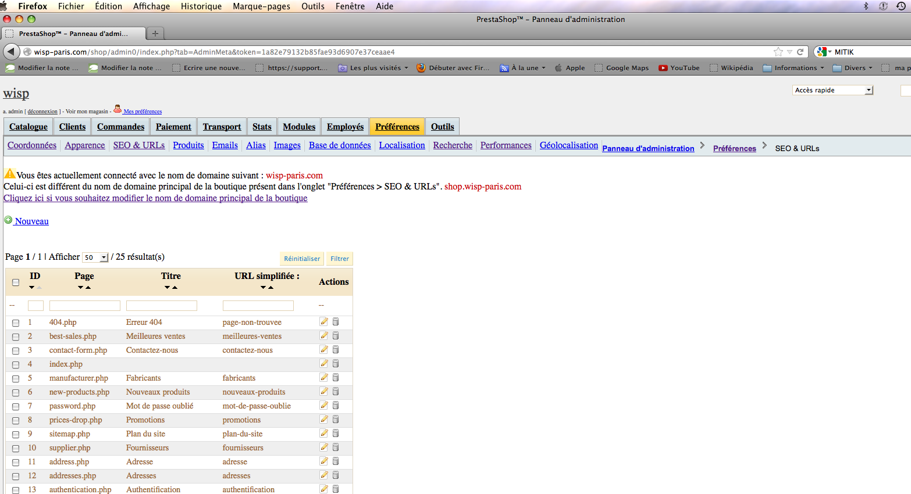Screen dimensions: 911x494
Task: Delete the 404.php row using its trash icon
Action: (336, 321)
